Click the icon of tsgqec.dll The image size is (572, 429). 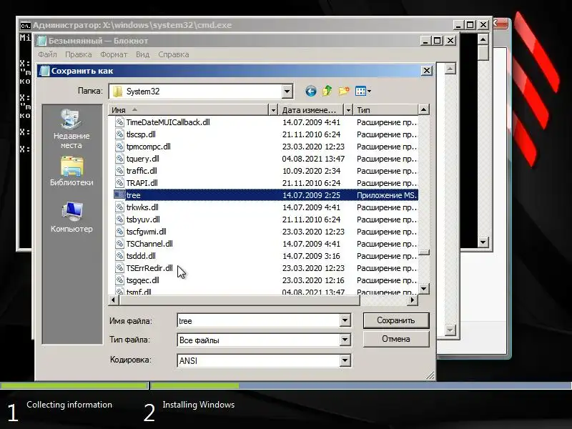tap(119, 280)
